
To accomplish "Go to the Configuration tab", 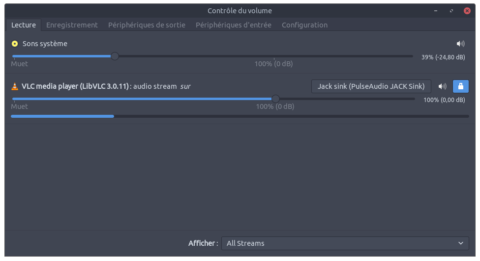I will (x=304, y=25).
